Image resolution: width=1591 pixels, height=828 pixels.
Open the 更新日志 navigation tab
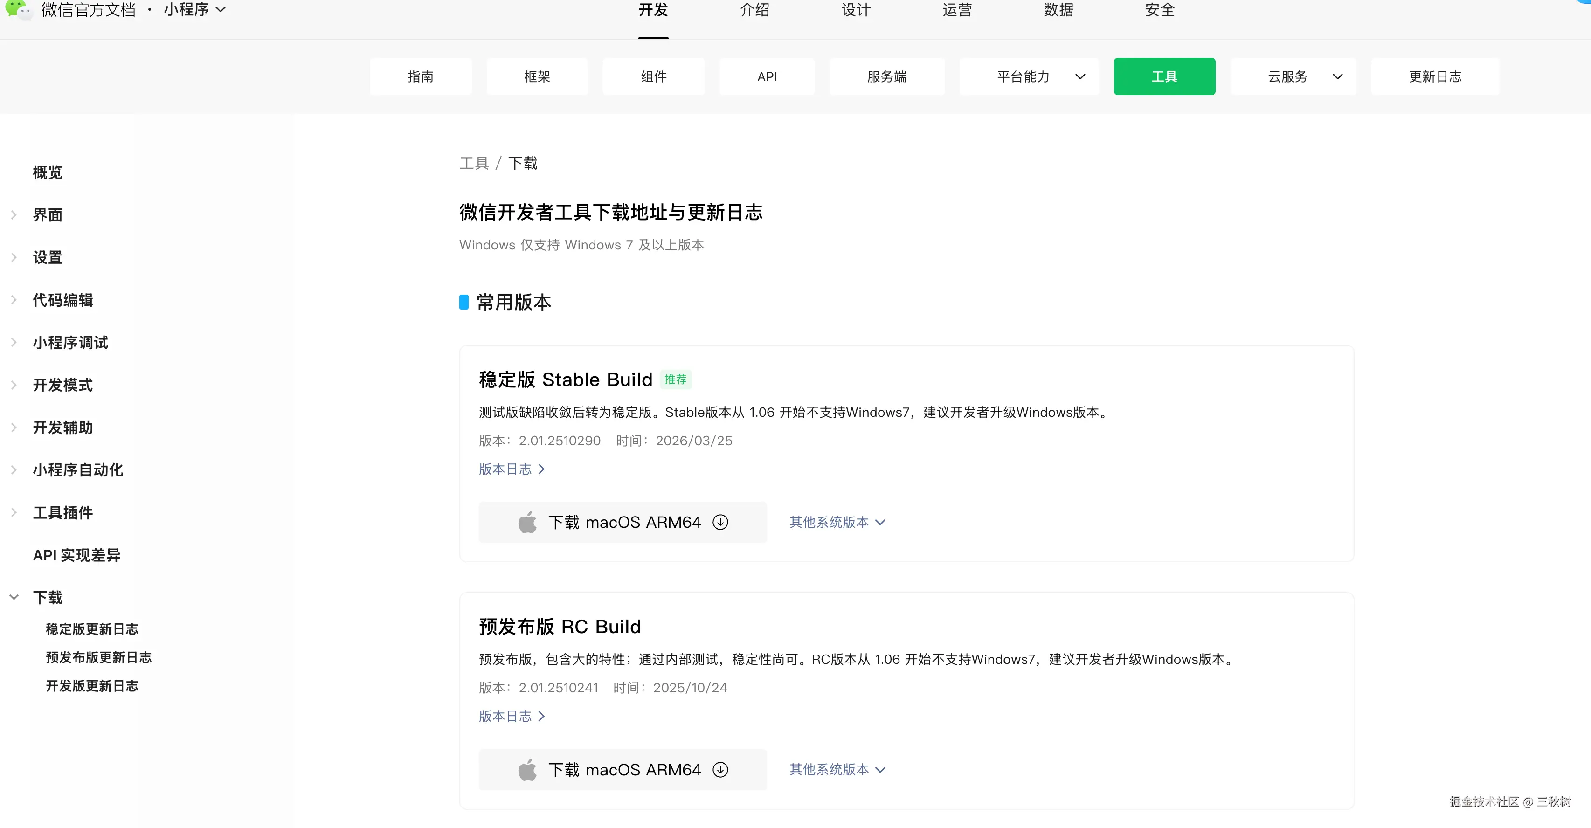click(1434, 76)
